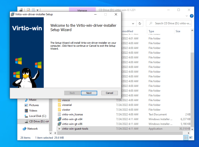Click the viostor folder name
This screenshot has width=199, height=147.
click(66, 110)
